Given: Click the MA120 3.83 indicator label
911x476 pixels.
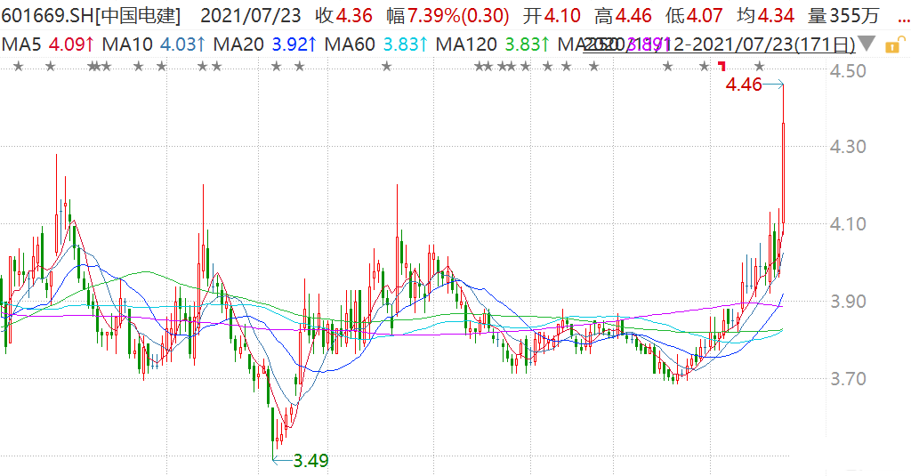Looking at the screenshot, I should coord(493,44).
